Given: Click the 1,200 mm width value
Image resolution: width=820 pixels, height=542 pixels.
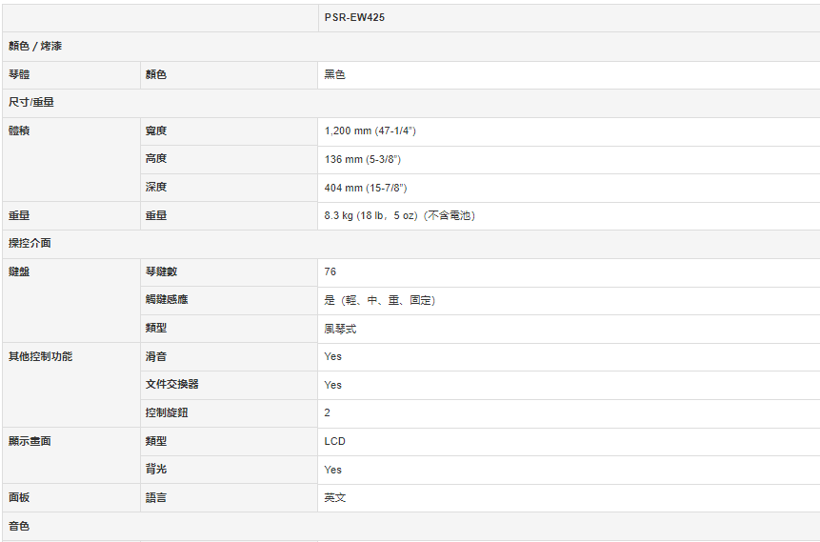Looking at the screenshot, I should pos(370,130).
